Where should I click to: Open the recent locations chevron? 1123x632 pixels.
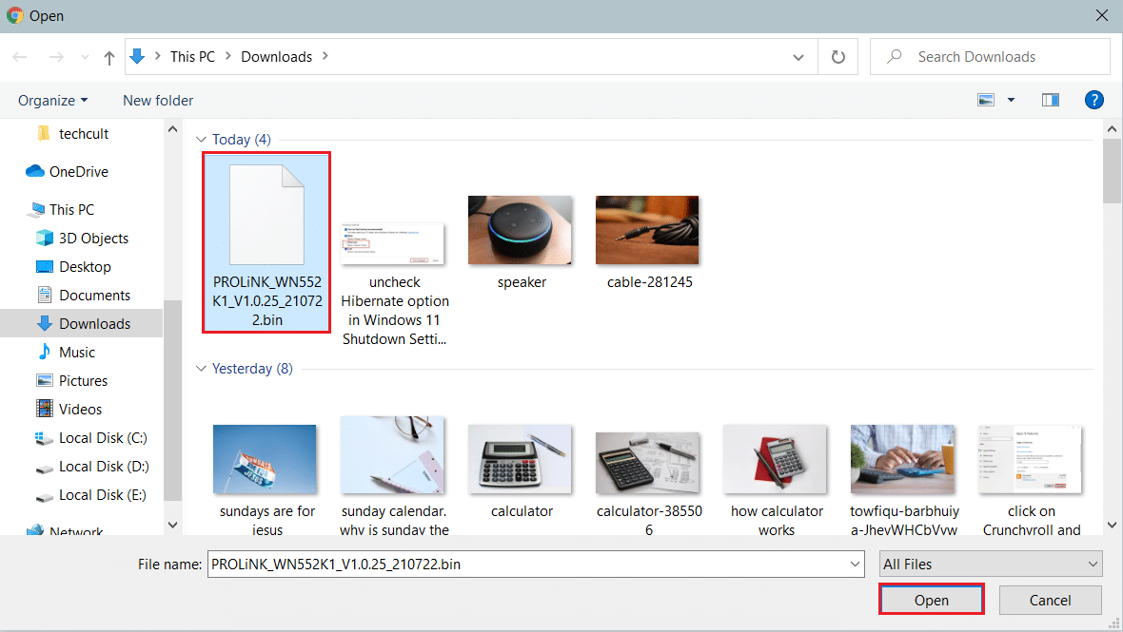[86, 57]
